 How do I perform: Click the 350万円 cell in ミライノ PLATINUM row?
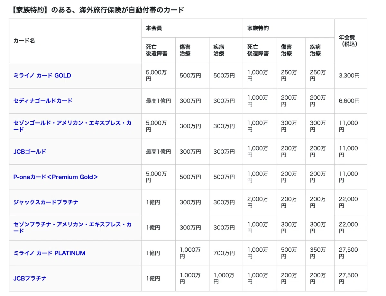coord(320,253)
